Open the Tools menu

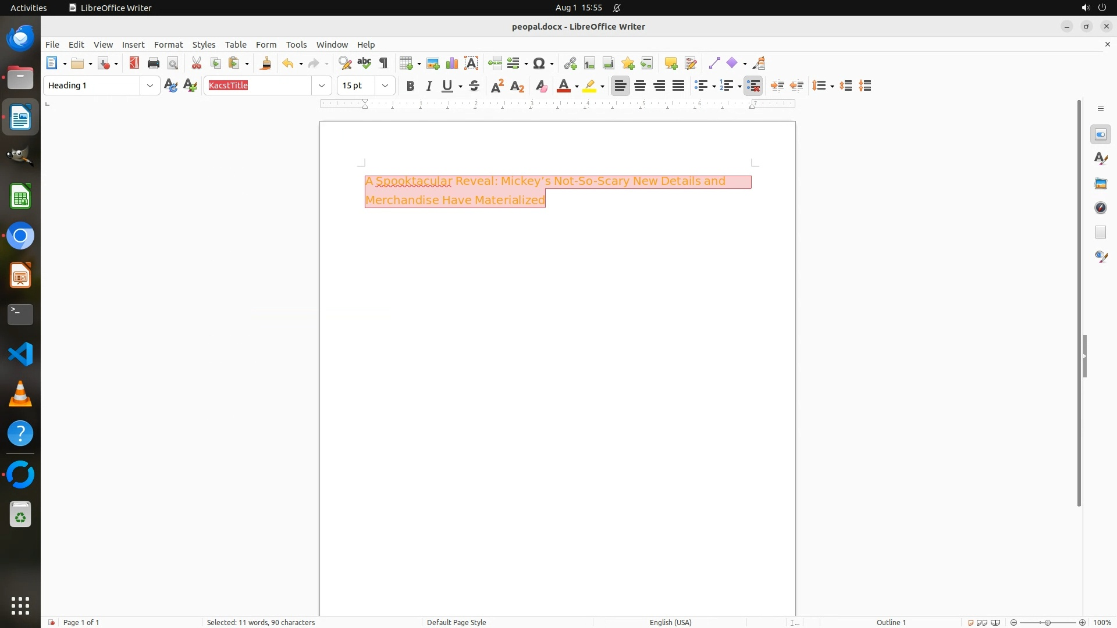[296, 45]
